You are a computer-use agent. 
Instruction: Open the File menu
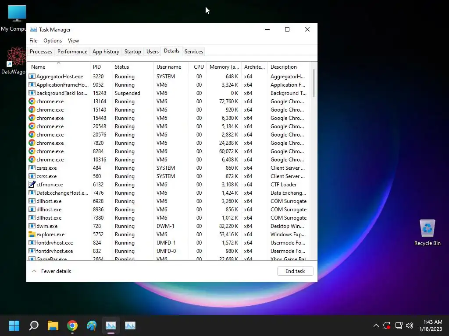pyautogui.click(x=33, y=41)
